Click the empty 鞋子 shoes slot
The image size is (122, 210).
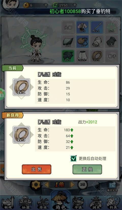[111, 56]
